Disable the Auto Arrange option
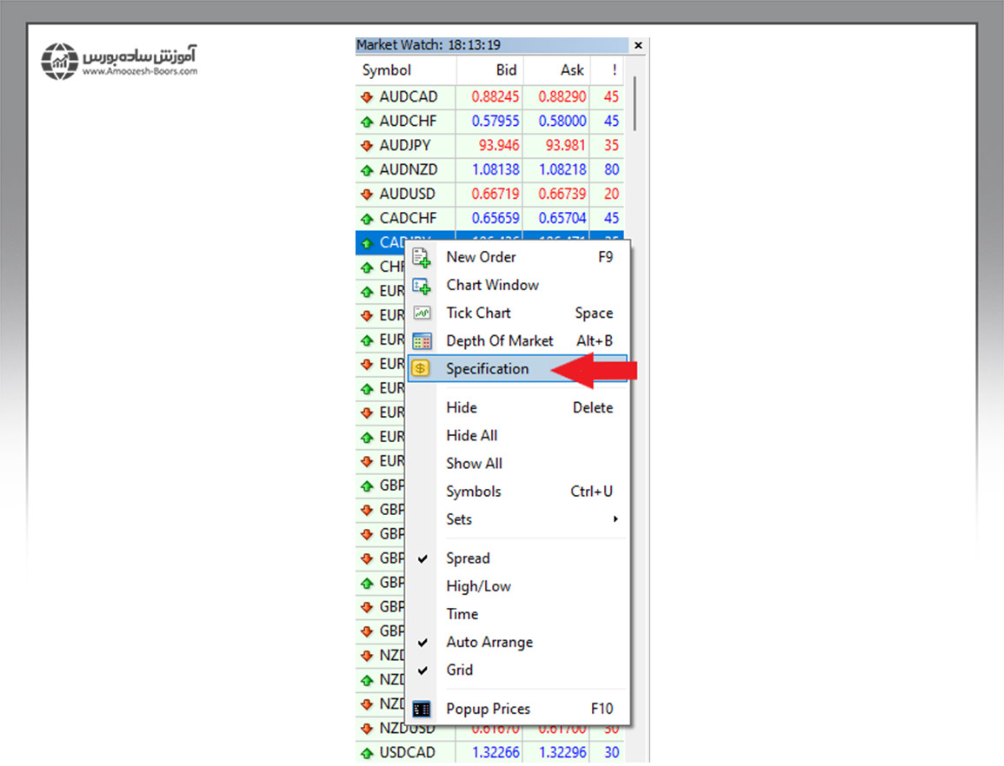 coord(489,643)
